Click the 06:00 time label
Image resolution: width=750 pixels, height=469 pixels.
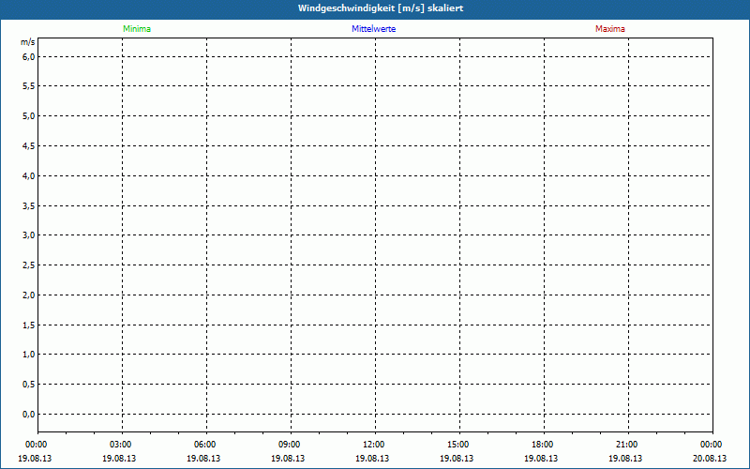click(x=204, y=445)
